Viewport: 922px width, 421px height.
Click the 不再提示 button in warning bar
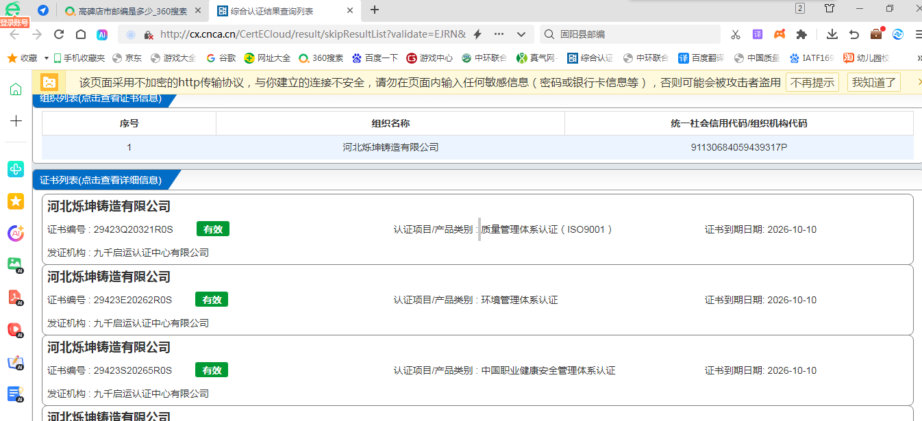tap(812, 83)
